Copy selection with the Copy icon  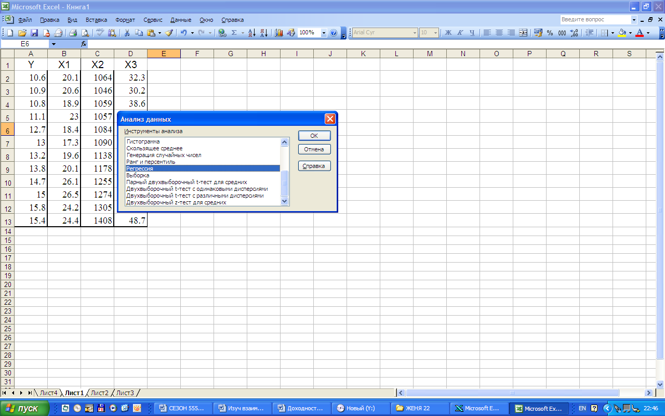(x=139, y=33)
